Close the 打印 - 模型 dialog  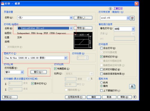coord(136,4)
